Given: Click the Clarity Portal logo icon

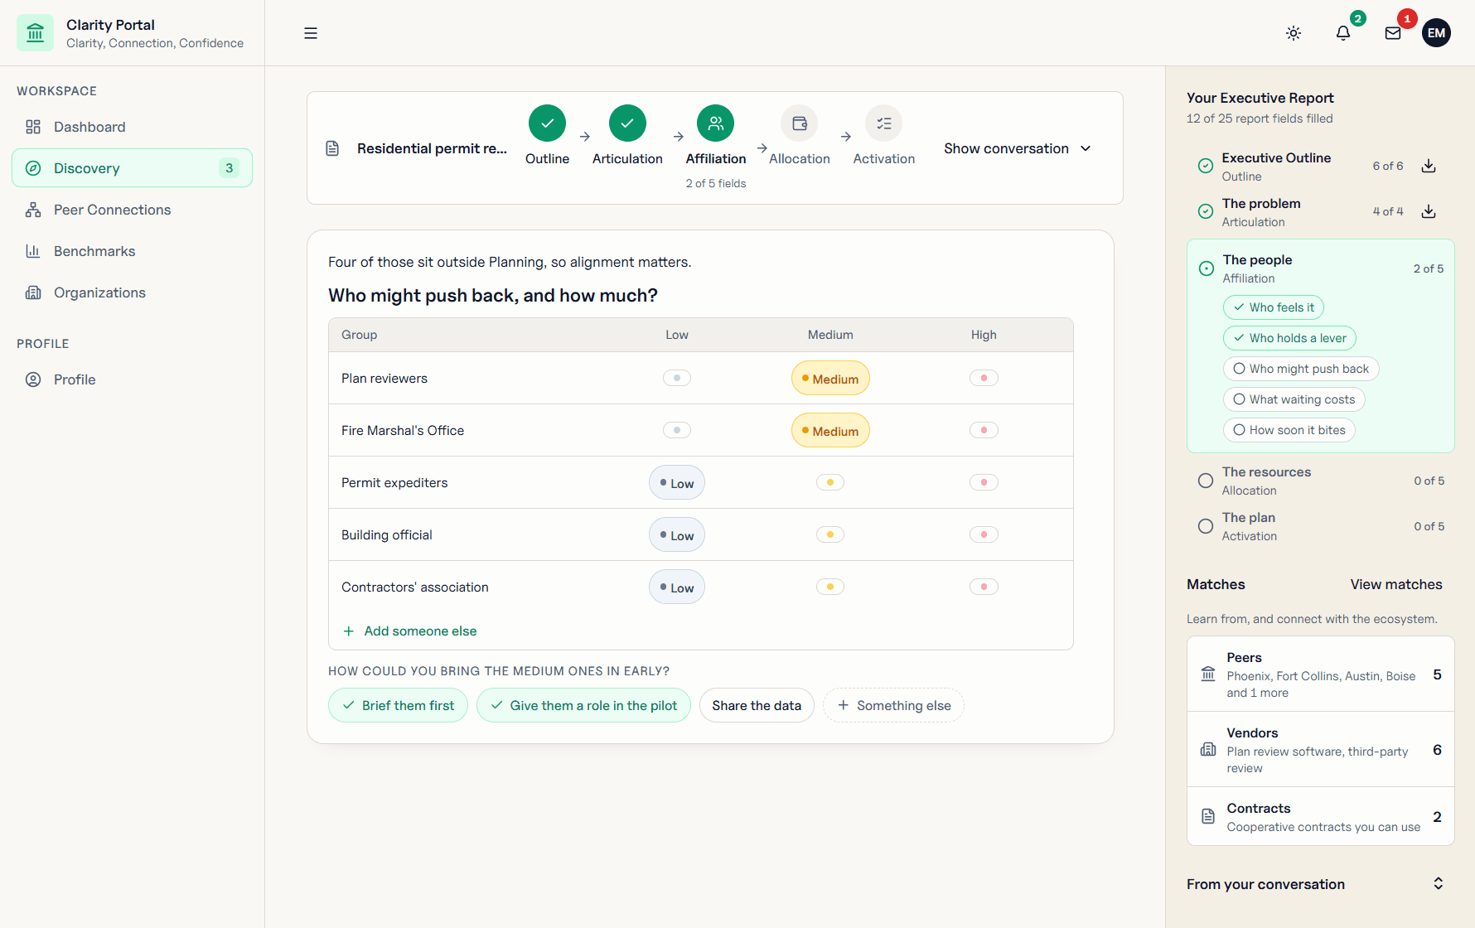Looking at the screenshot, I should coord(35,33).
